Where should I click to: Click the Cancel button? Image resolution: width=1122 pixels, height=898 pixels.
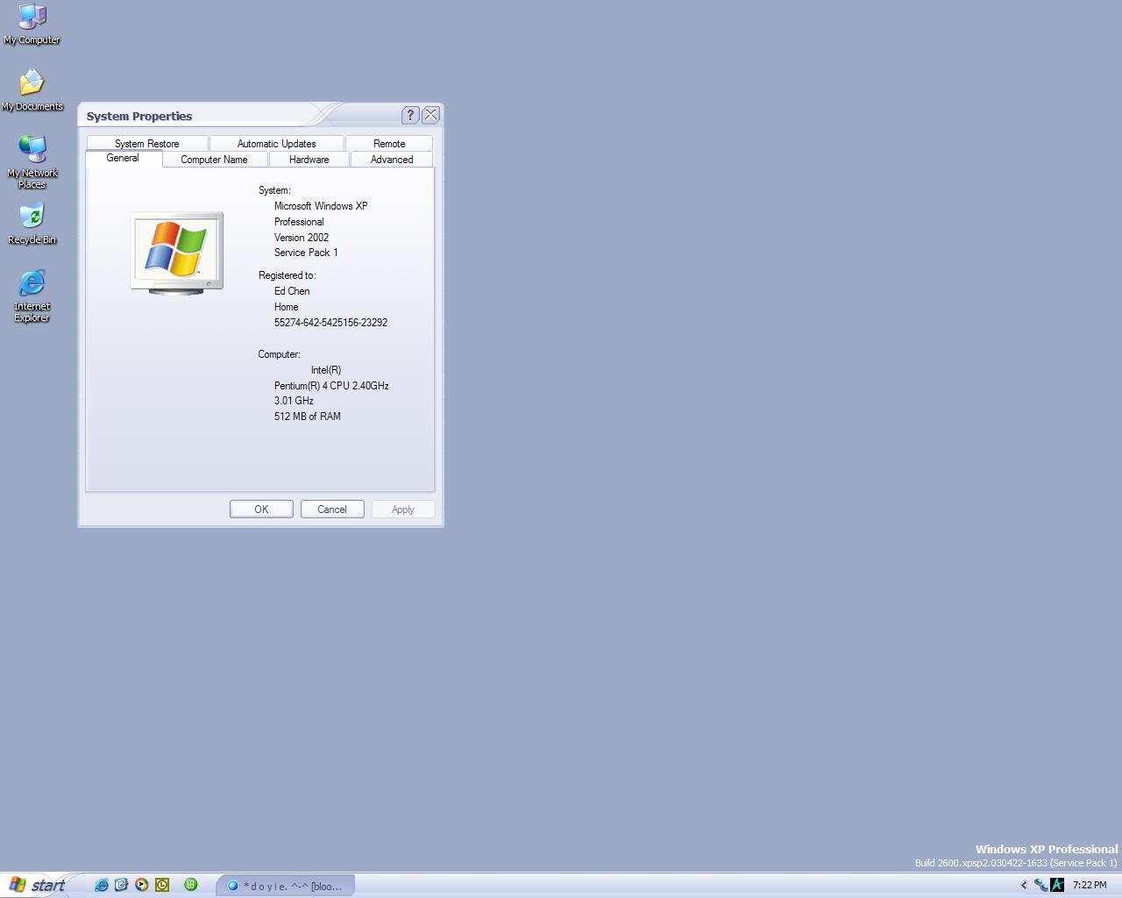(x=332, y=510)
